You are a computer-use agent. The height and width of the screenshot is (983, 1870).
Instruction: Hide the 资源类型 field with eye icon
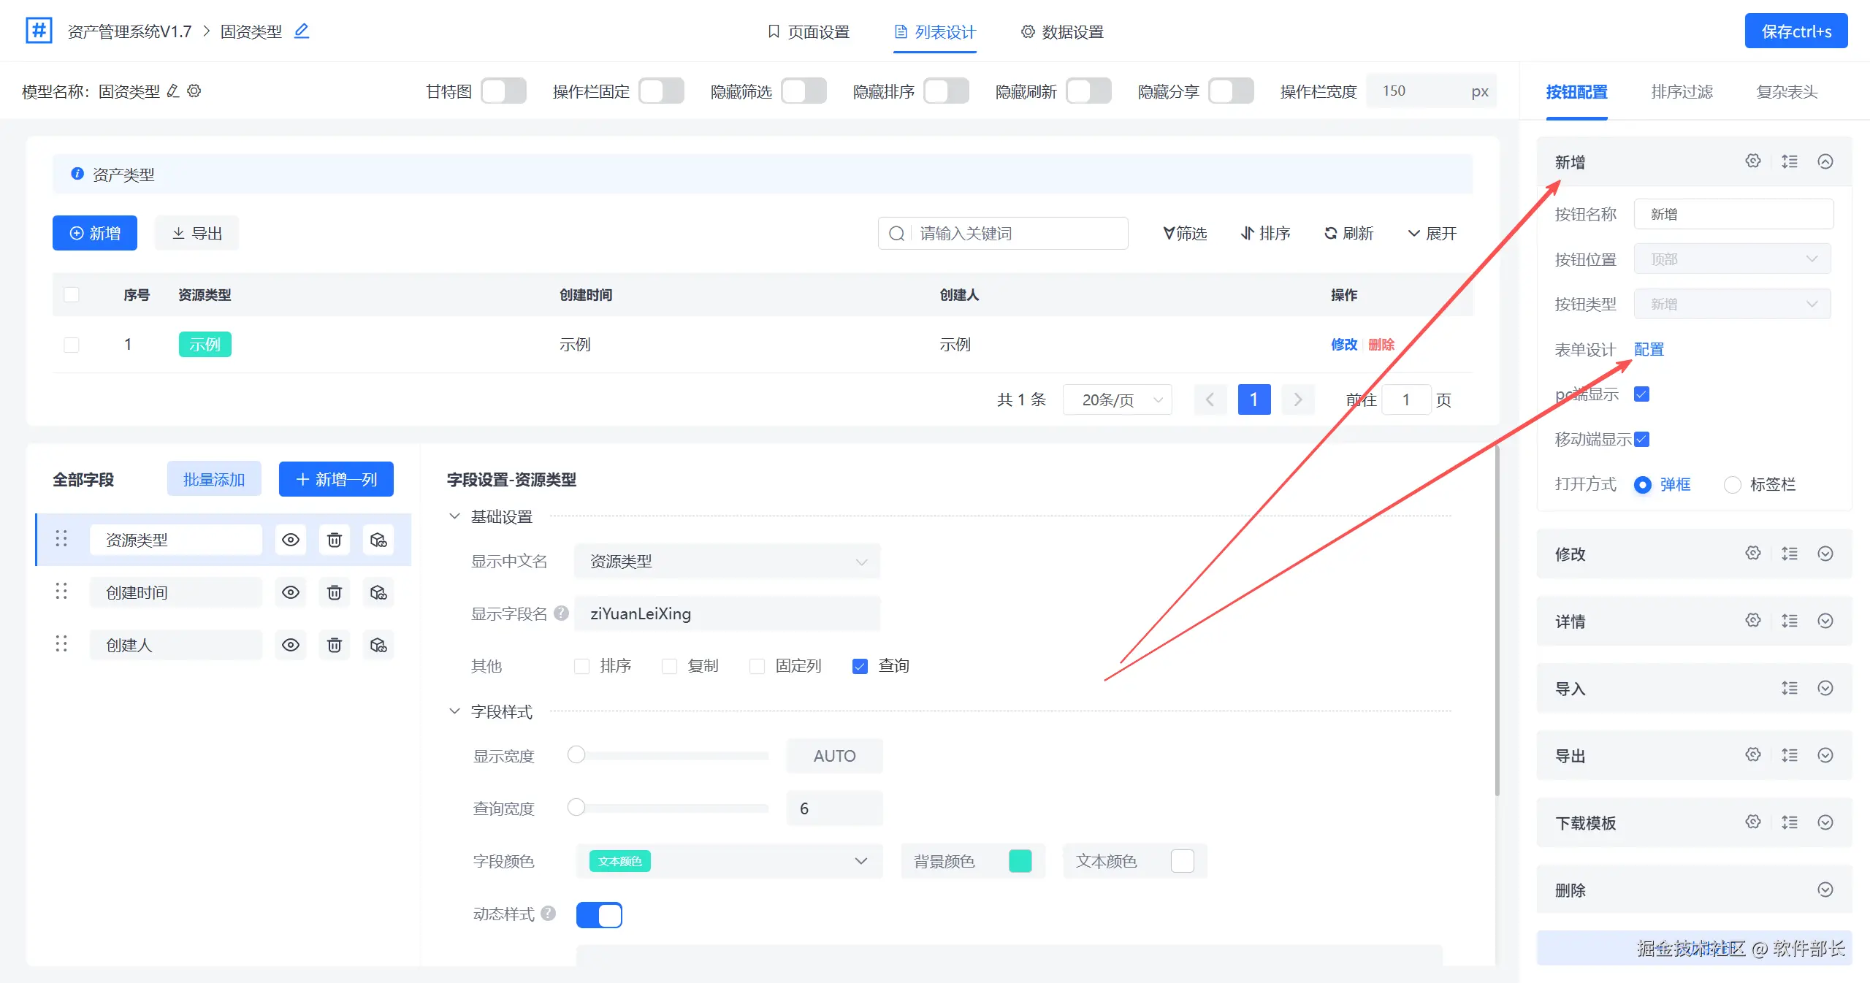(290, 540)
